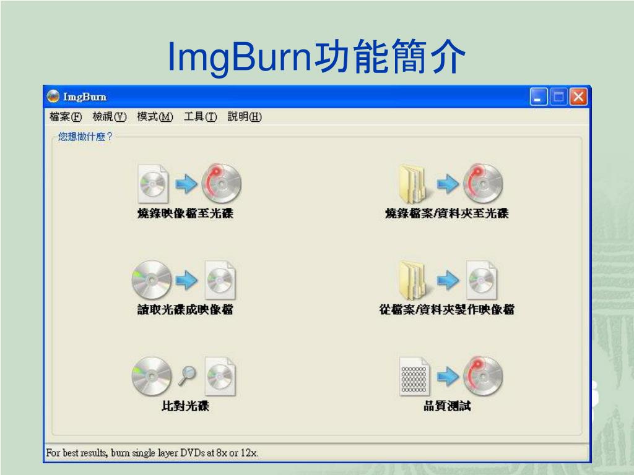Close the ImgBurn window
The width and height of the screenshot is (634, 475).
tap(578, 97)
